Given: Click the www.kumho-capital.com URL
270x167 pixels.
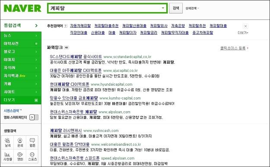Looking at the screenshot, I should (x=120, y=98).
